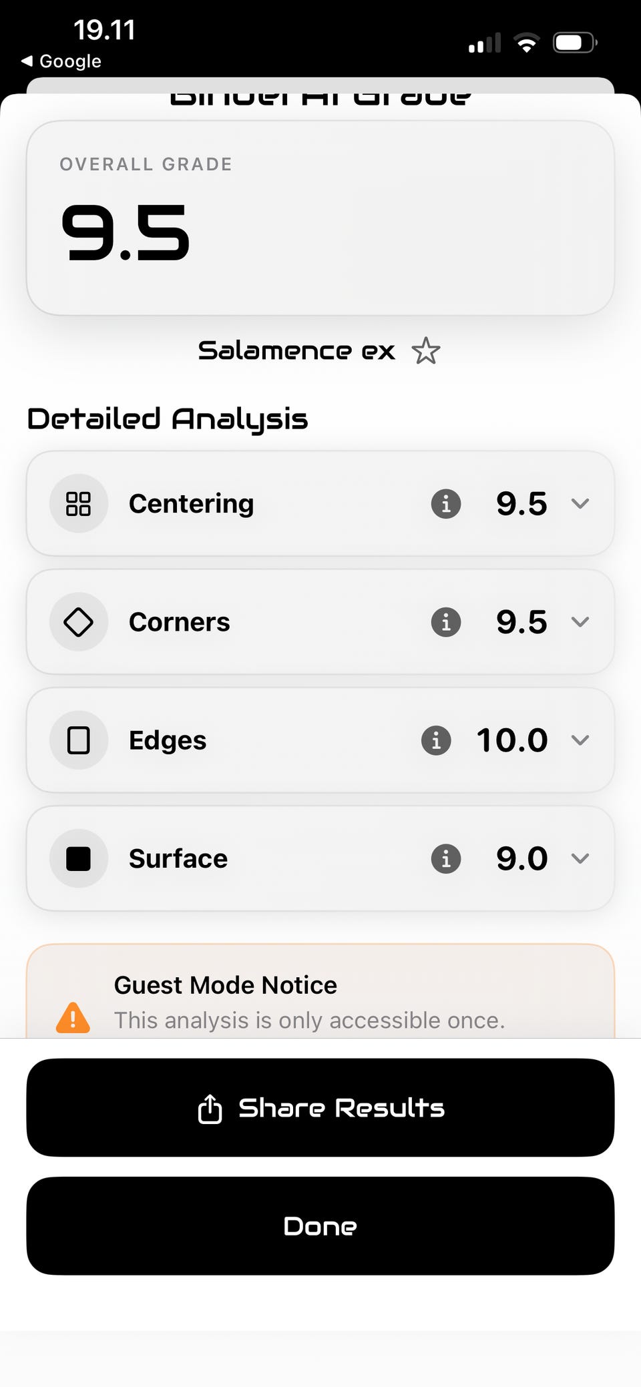The height and width of the screenshot is (1387, 641).
Task: Expand the Centering details chevron
Action: [x=580, y=503]
